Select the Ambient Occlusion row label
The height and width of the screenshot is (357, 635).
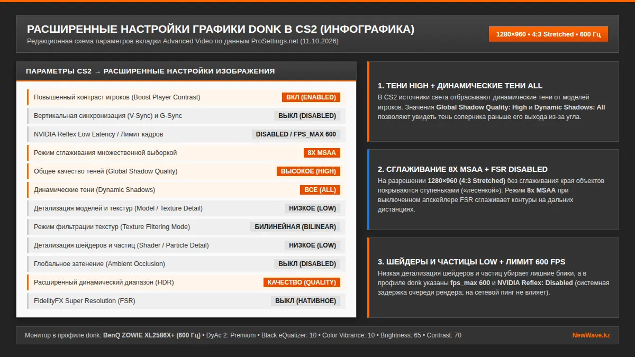pyautogui.click(x=99, y=264)
